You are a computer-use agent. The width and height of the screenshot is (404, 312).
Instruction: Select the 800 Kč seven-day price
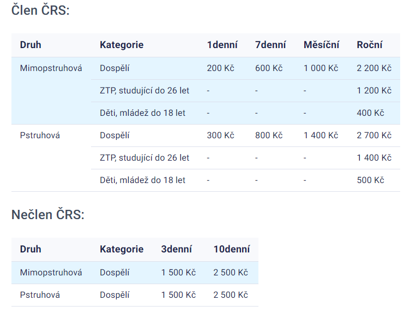click(269, 136)
